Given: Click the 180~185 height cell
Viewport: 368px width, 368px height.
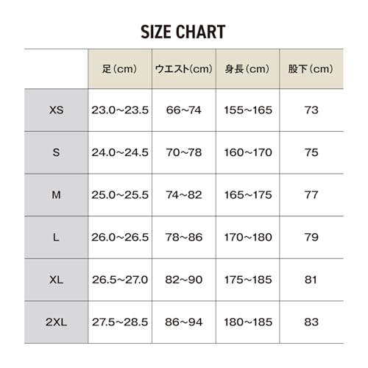Looking at the screenshot, I should click(248, 322).
